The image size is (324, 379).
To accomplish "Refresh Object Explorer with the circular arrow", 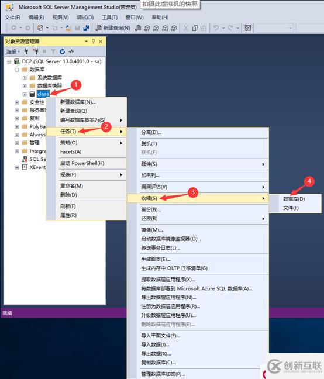I will (62, 51).
